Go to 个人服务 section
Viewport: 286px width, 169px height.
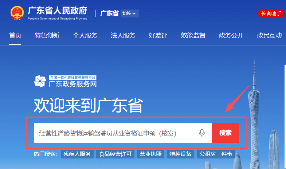tap(85, 35)
